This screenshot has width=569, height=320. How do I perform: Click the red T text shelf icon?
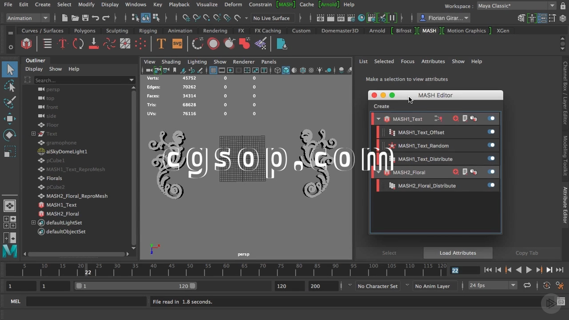[x=63, y=44]
